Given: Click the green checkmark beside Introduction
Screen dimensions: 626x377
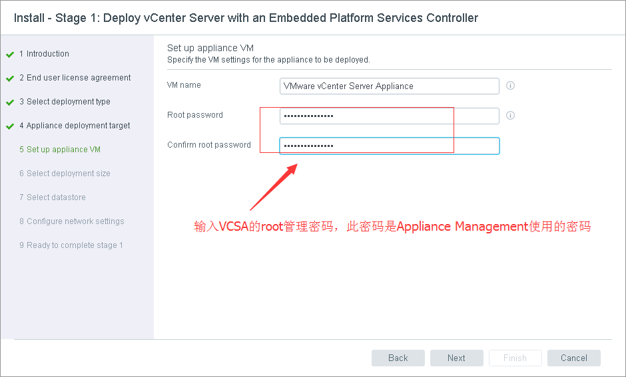Looking at the screenshot, I should click(x=10, y=55).
